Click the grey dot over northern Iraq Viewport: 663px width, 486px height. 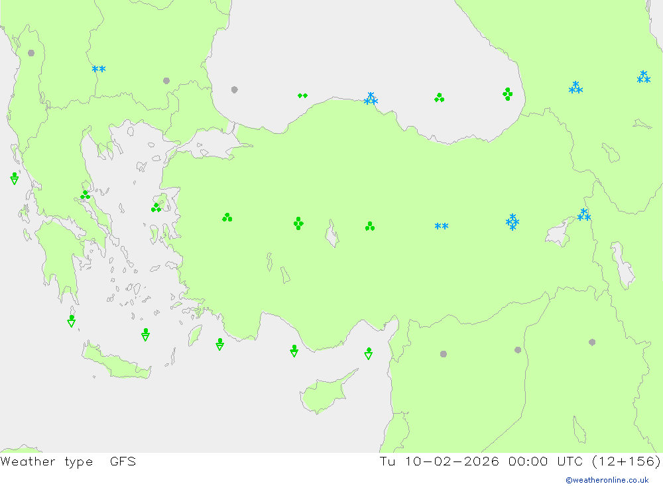(592, 342)
